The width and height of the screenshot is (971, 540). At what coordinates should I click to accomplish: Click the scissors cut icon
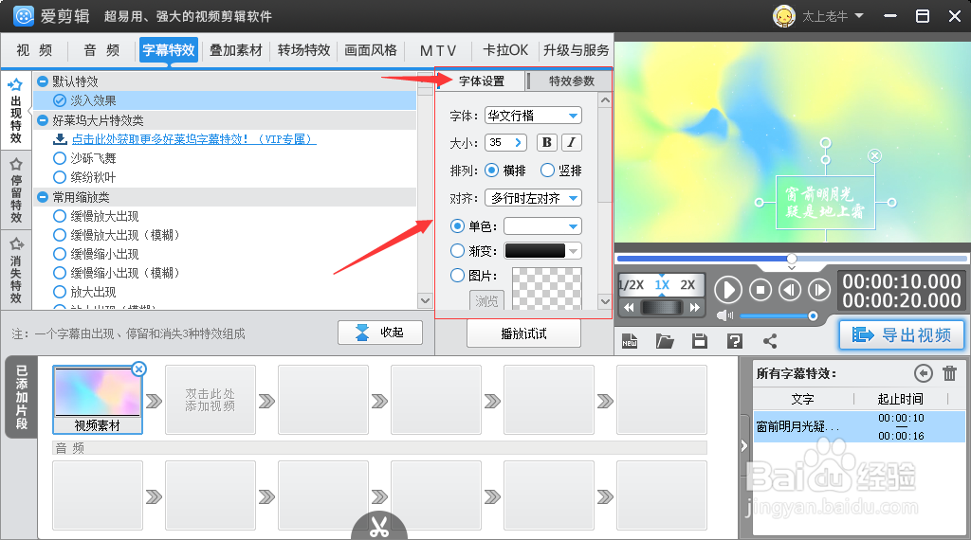pyautogui.click(x=379, y=526)
